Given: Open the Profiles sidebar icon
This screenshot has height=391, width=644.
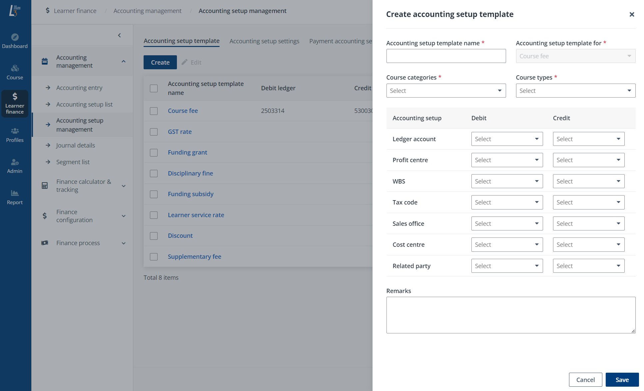Looking at the screenshot, I should point(15,134).
